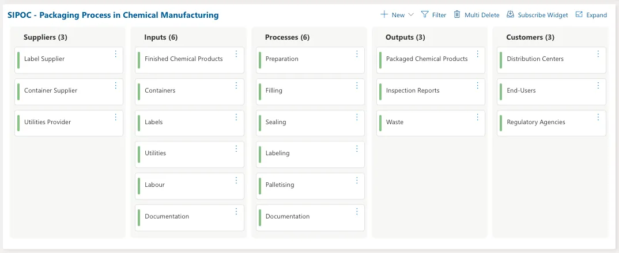Screen dimensions: 619x253
Task: Click the SIPOC Packaging Process widget title
Action: tap(113, 16)
